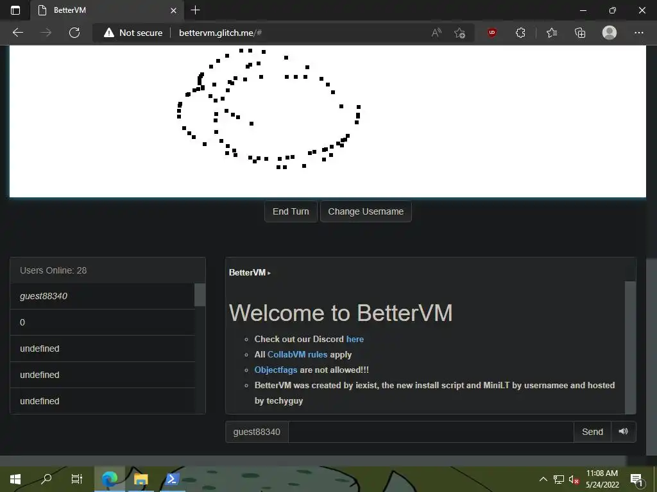Viewport: 657px width, 492px height.
Task: Open the Discord 'here' link
Action: coord(355,339)
